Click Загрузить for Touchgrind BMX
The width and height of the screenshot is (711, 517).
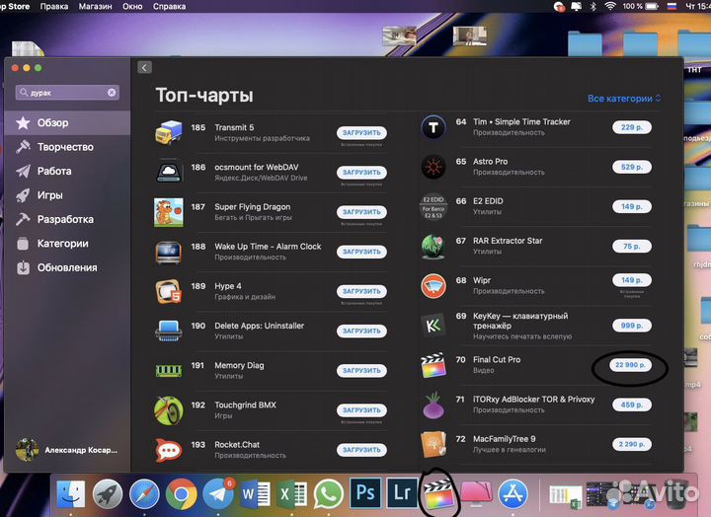[361, 410]
